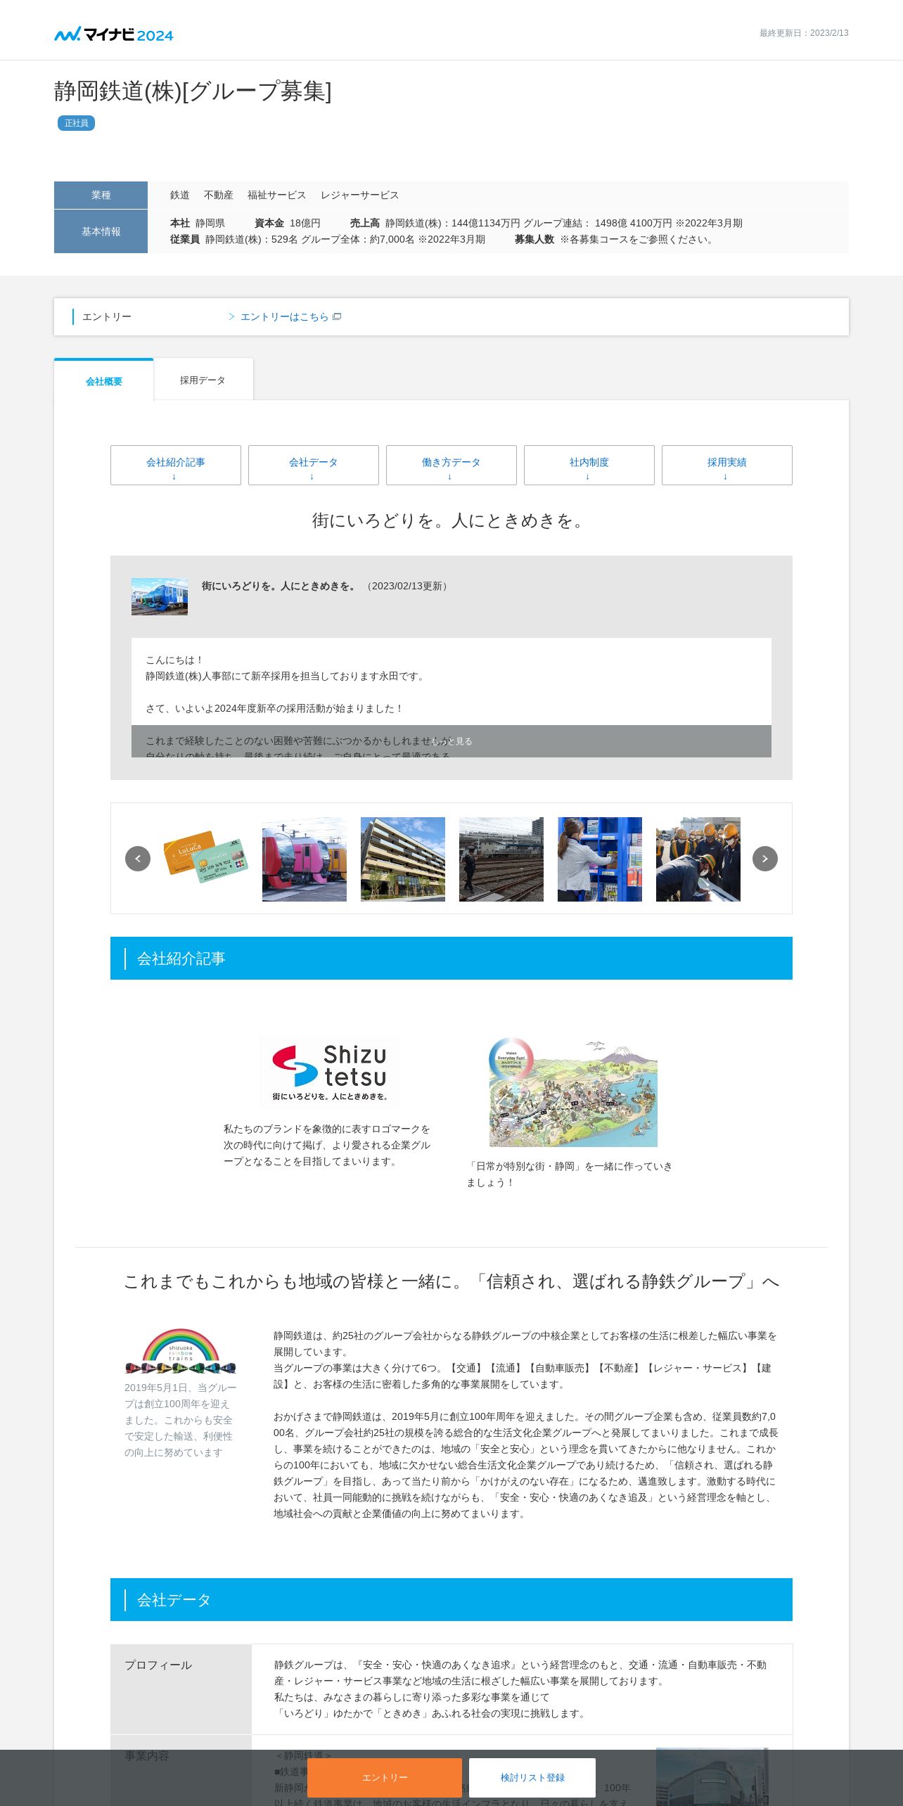Click the マイナビ2024 logo
This screenshot has height=1806, width=903.
pos(114,34)
